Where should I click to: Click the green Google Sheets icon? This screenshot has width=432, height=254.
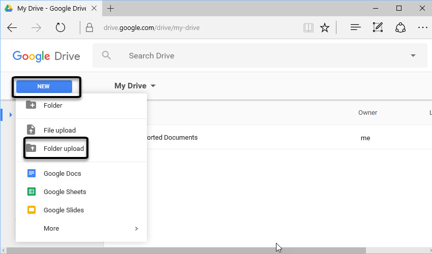(x=32, y=192)
